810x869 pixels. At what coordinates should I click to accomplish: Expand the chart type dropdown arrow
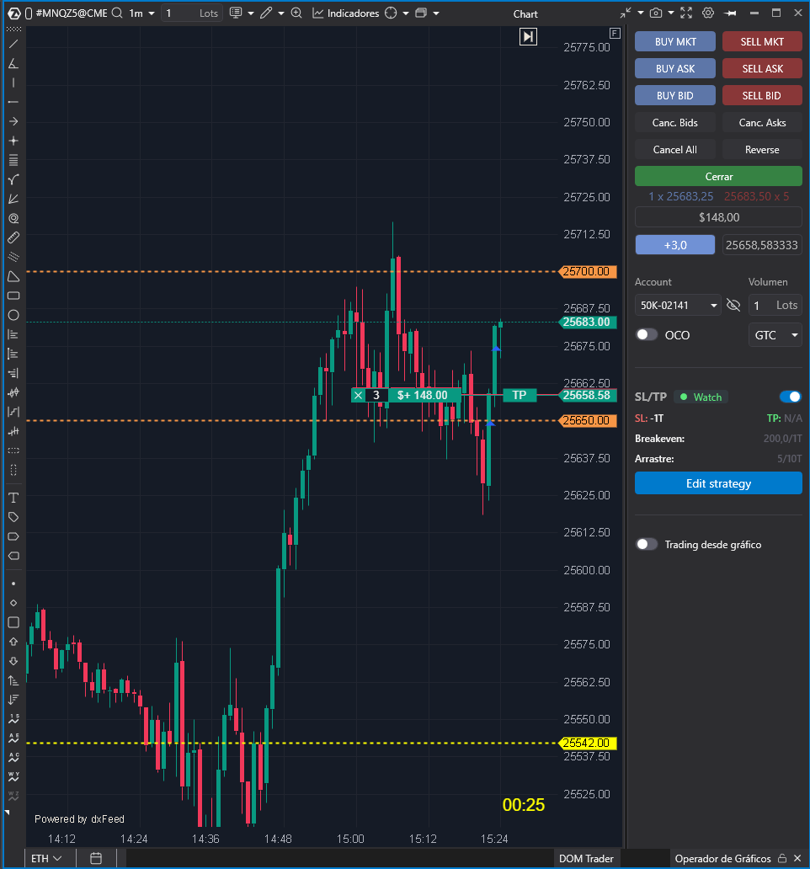[x=251, y=13]
